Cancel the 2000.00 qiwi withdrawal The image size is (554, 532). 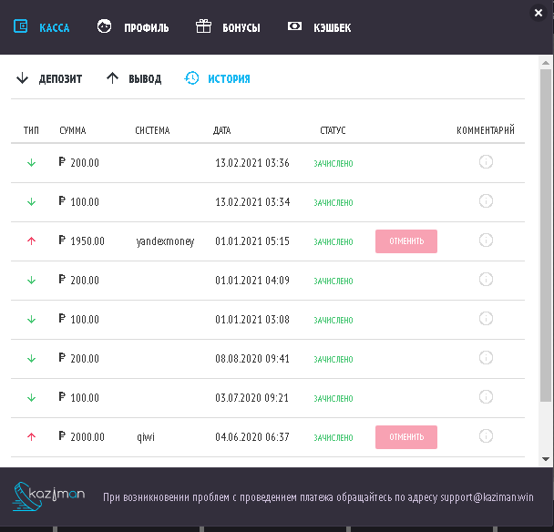coord(406,437)
